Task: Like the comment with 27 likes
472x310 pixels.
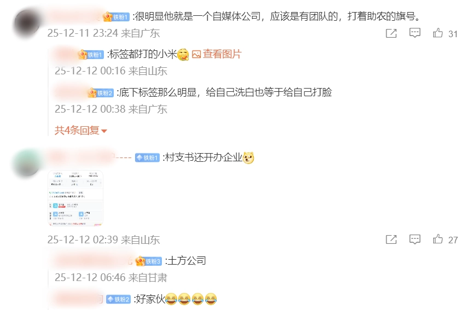Action: (x=438, y=239)
